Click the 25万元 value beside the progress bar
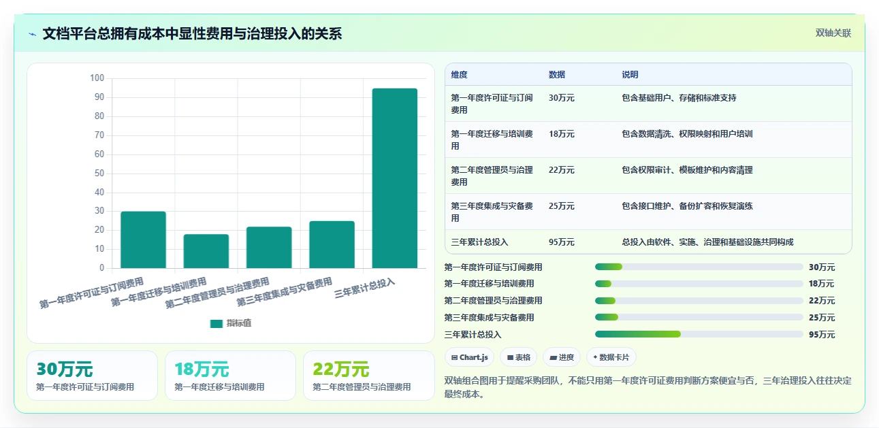Image resolution: width=879 pixels, height=428 pixels. (822, 318)
